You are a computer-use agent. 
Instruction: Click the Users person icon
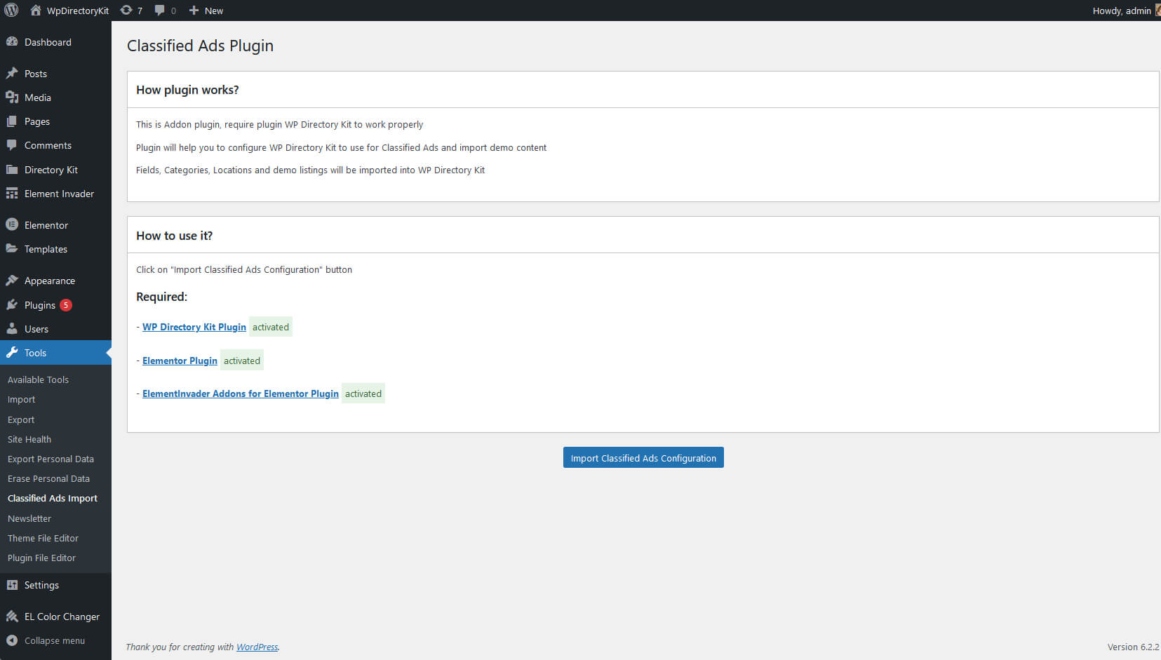[x=12, y=329]
